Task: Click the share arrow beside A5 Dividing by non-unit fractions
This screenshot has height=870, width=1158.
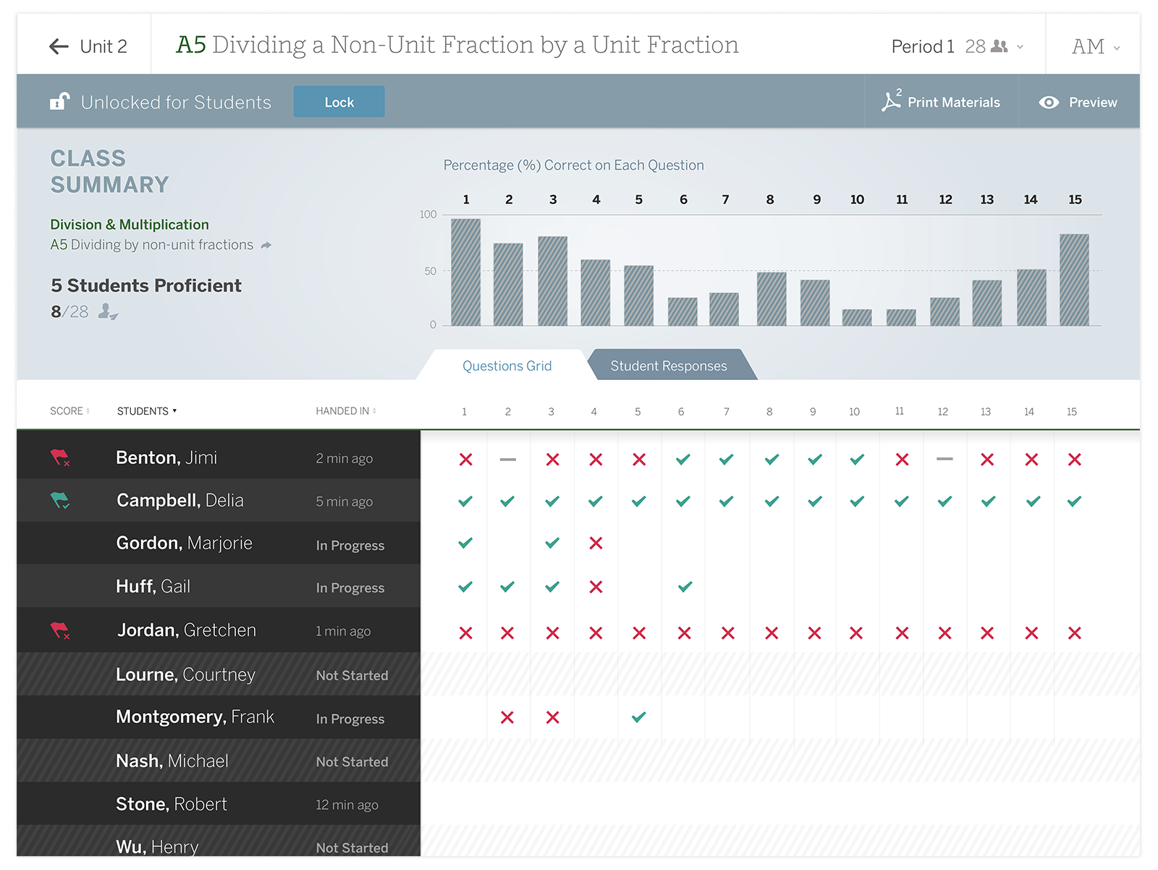Action: point(266,245)
